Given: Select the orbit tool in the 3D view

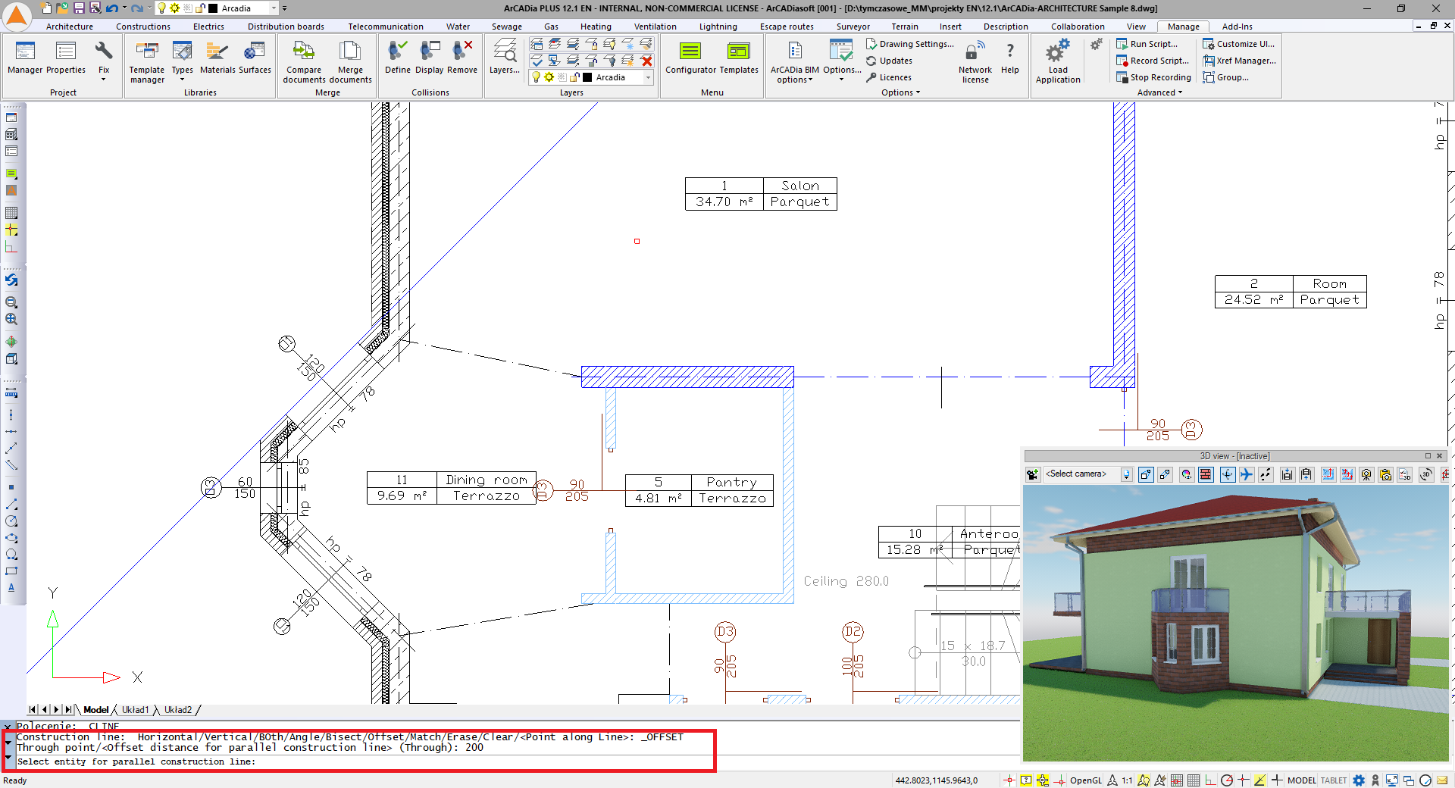Looking at the screenshot, I should pos(1228,474).
